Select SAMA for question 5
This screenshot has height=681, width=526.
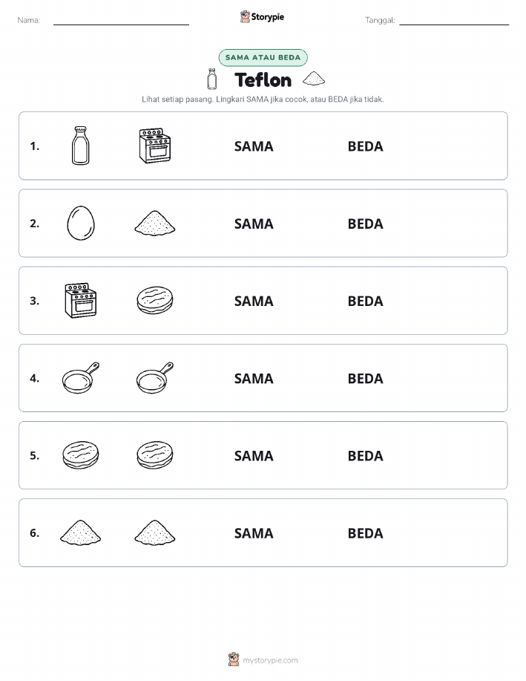(254, 455)
